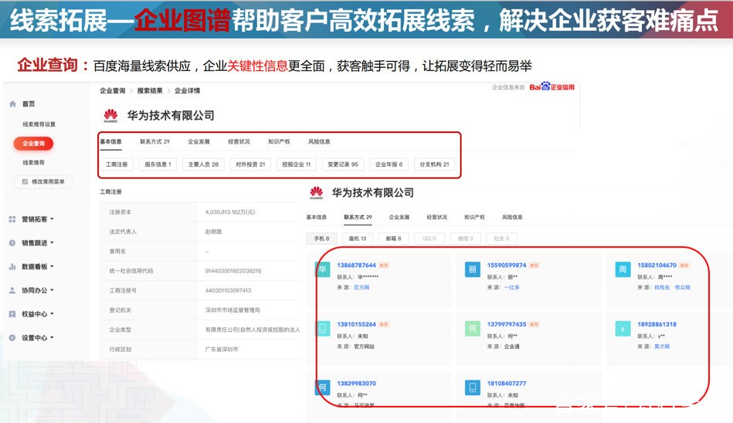Open the 找找去 source link
Viewport: 733px width, 423px height.
point(662,287)
